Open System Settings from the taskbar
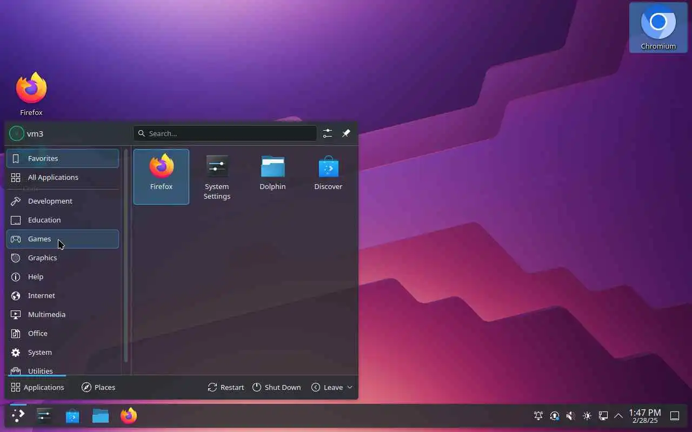Screen dimensions: 692x432 (x=44, y=416)
